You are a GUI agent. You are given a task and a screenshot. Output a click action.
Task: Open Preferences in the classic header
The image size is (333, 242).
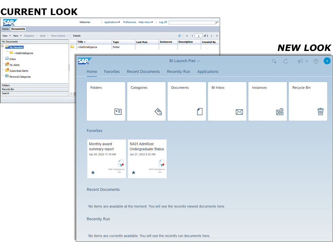(x=129, y=22)
